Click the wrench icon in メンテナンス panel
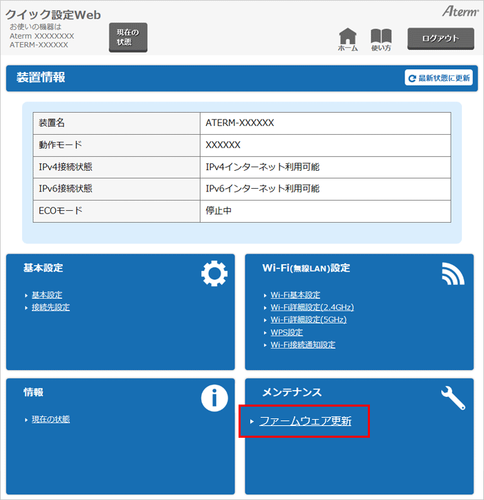484x500 pixels. coord(453,398)
